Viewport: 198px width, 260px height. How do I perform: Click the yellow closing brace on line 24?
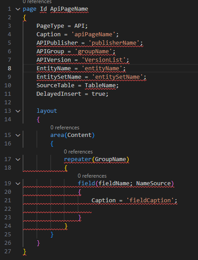tap(66, 226)
